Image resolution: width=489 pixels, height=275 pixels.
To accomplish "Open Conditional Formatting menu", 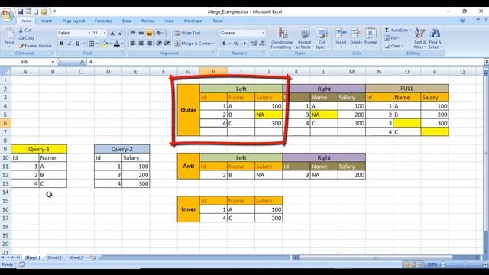I will tap(282, 38).
